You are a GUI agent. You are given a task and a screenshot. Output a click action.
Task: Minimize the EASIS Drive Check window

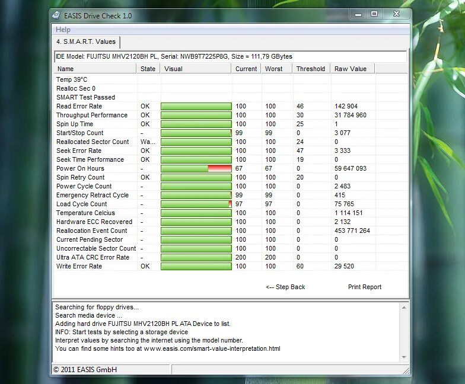pyautogui.click(x=358, y=14)
